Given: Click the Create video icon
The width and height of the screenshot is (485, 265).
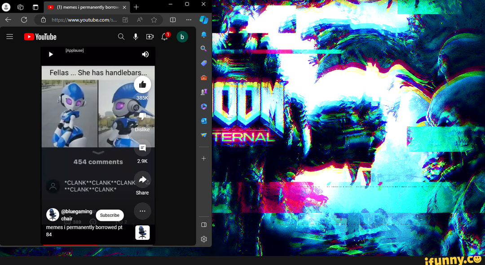Looking at the screenshot, I should [150, 37].
